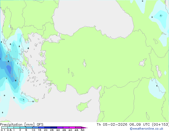Click the legend label '25'
169x131 pixels.
point(52,130)
